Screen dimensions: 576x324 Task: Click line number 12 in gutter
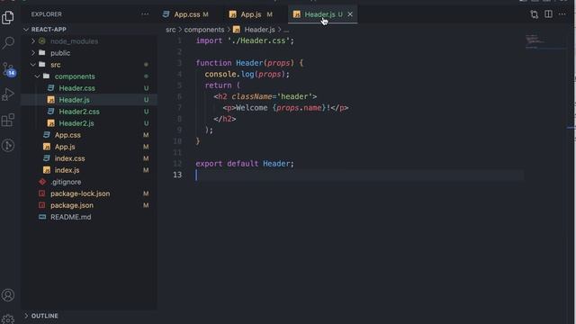click(178, 164)
